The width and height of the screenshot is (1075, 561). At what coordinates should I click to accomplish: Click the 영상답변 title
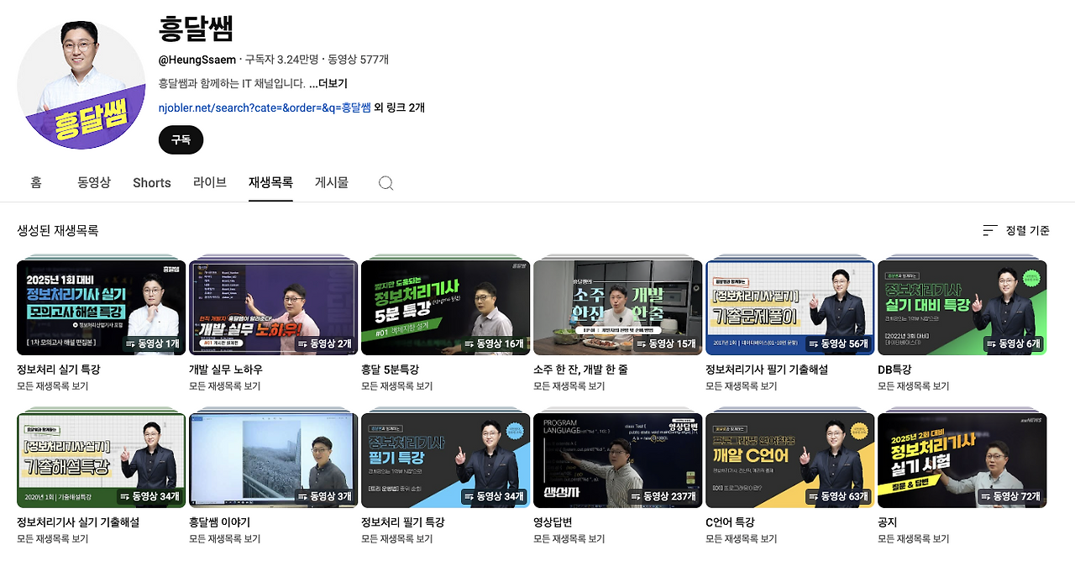[553, 522]
